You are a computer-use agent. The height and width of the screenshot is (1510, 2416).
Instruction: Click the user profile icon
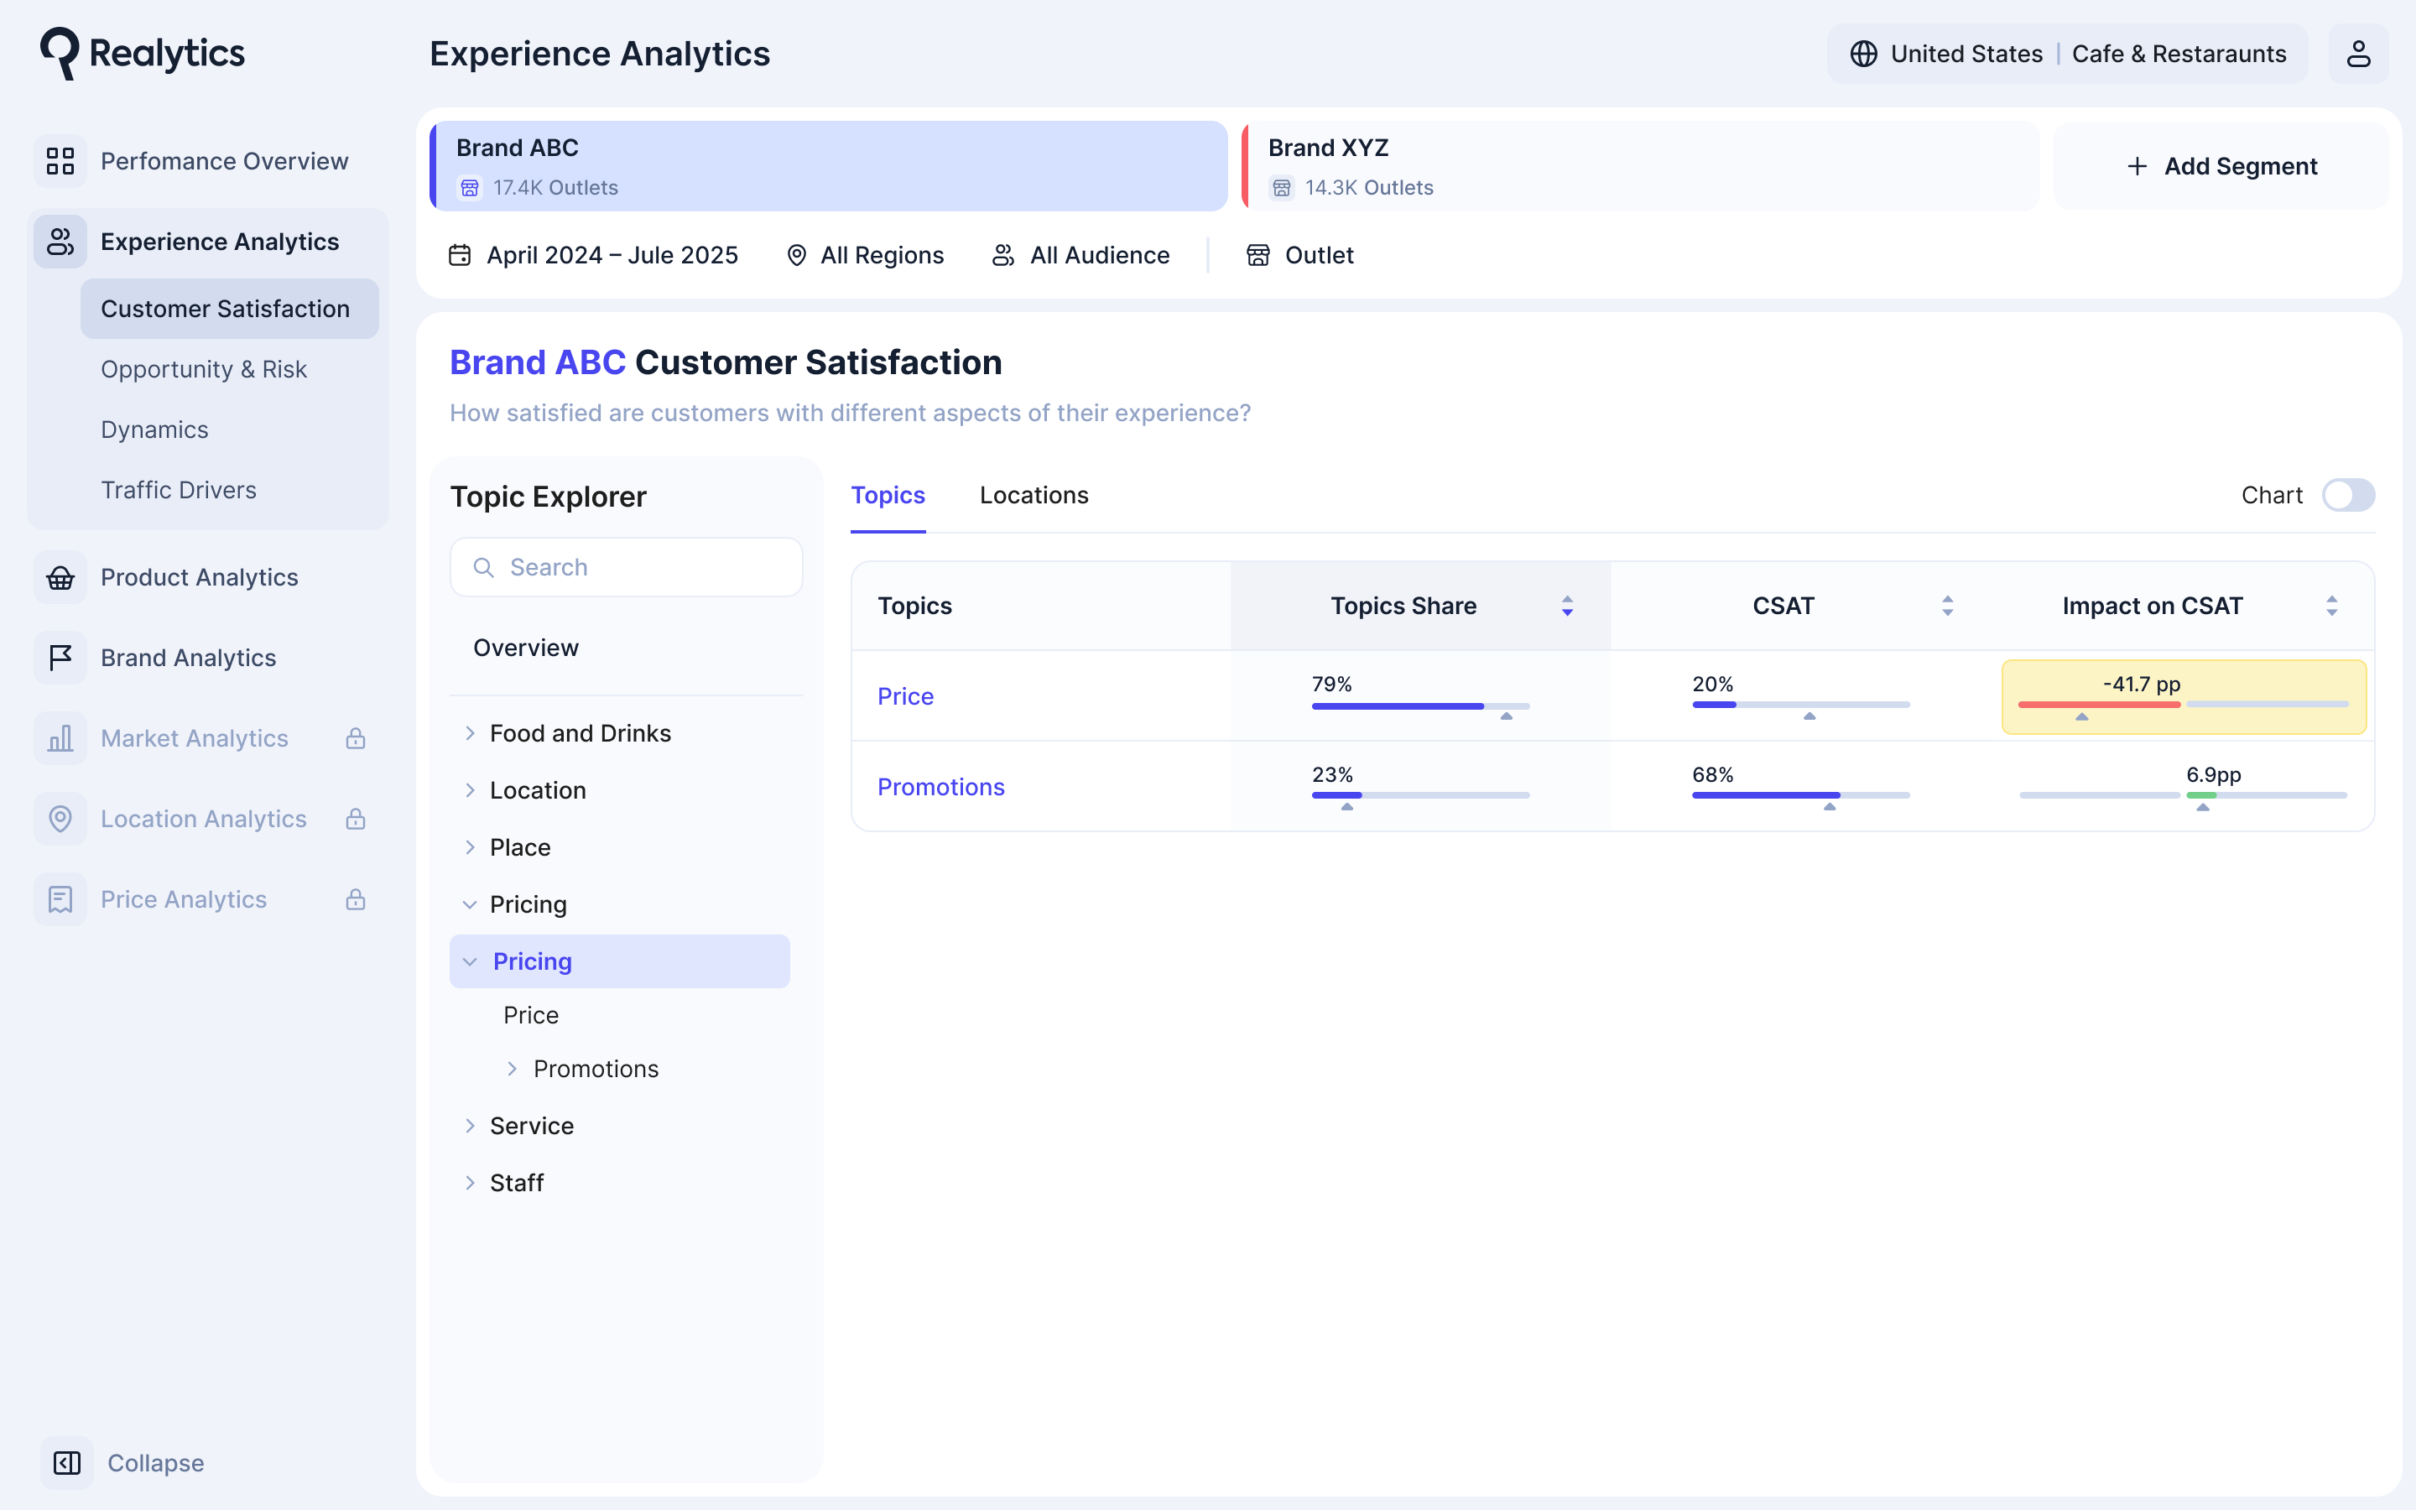click(2357, 54)
